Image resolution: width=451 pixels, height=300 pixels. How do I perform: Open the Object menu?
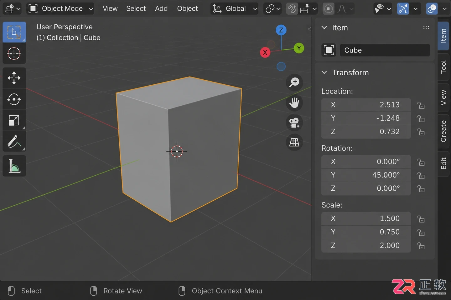[x=187, y=9]
